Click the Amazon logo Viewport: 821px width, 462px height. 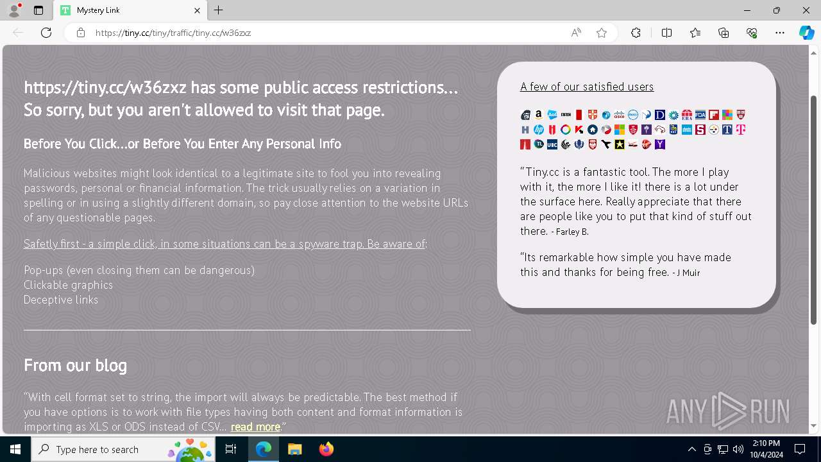click(539, 115)
